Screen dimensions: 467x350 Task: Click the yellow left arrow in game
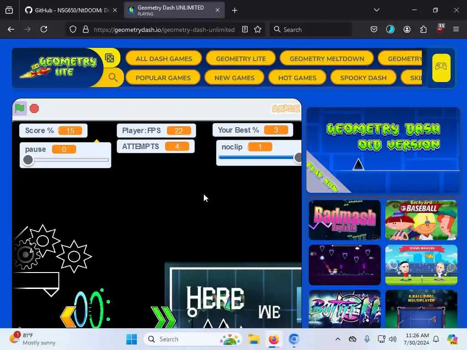coord(68,317)
